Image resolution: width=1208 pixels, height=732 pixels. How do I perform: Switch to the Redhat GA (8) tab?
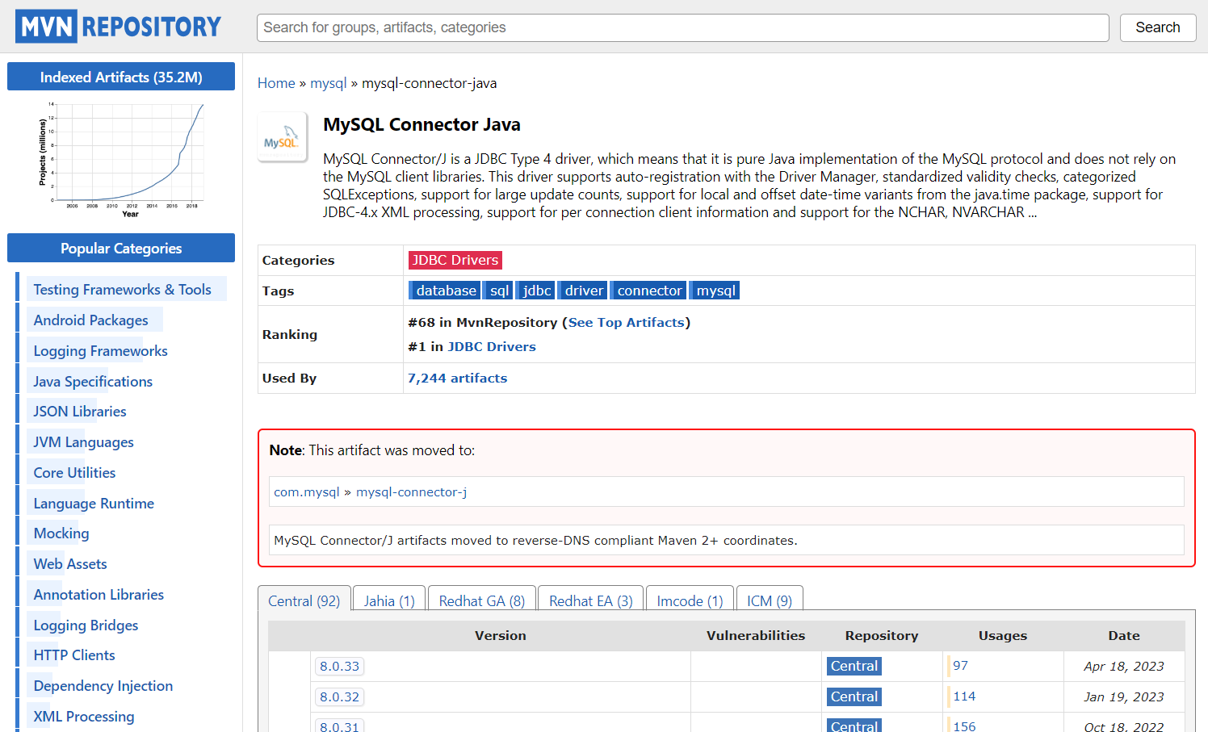coord(482,601)
